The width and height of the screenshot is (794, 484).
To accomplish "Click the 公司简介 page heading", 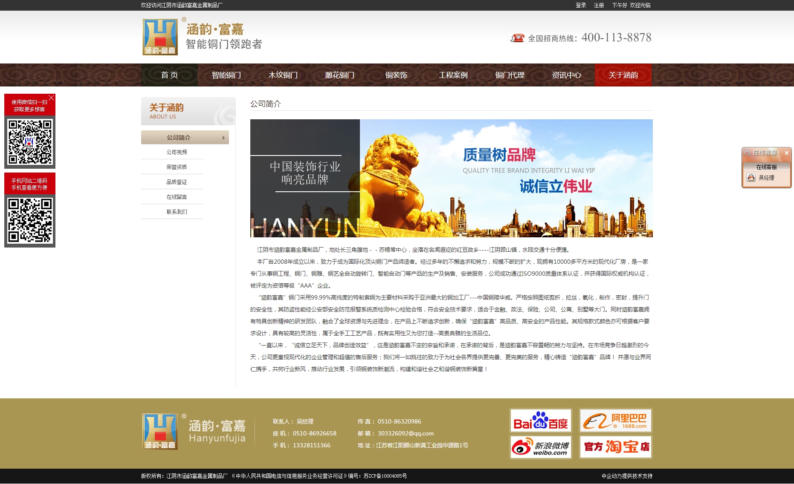I will (266, 104).
